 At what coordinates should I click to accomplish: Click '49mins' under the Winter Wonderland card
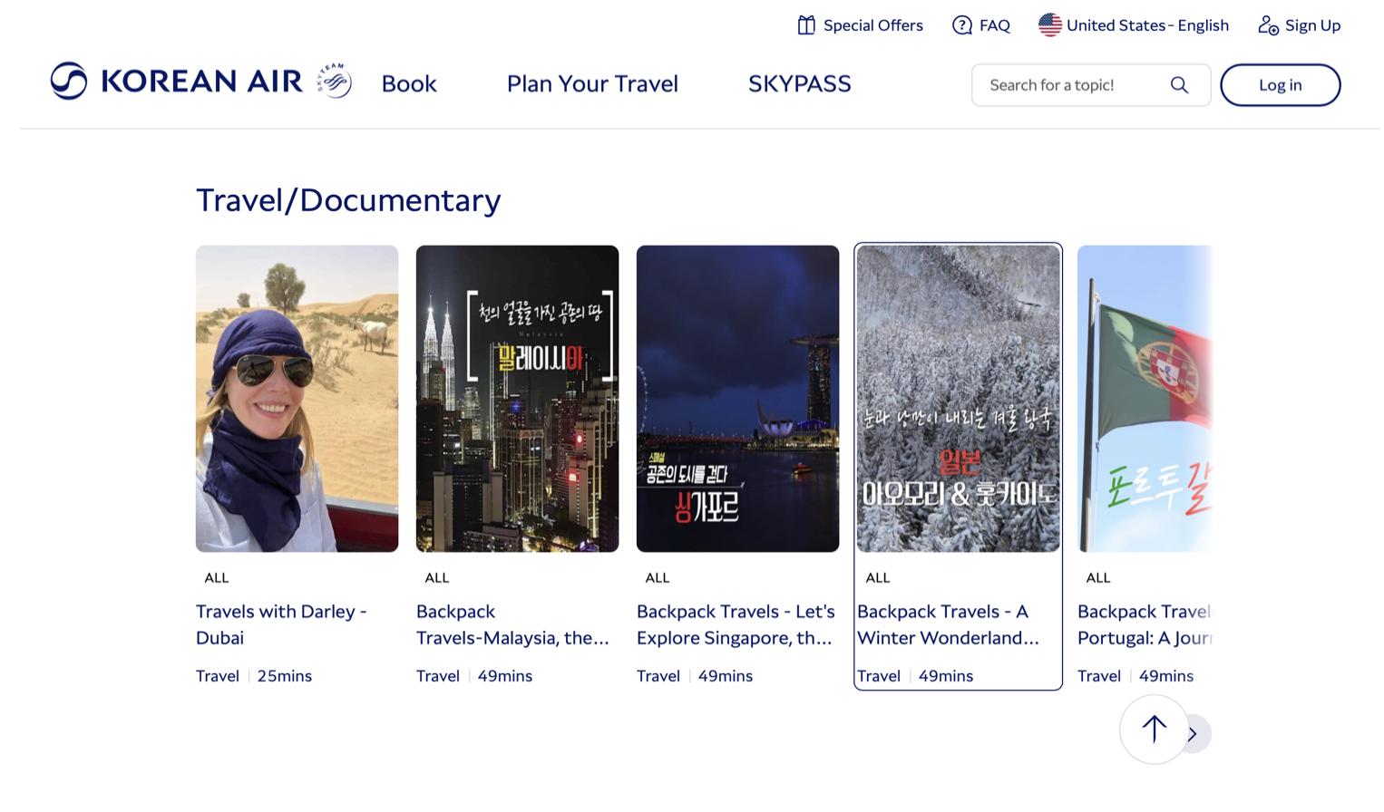click(x=946, y=676)
